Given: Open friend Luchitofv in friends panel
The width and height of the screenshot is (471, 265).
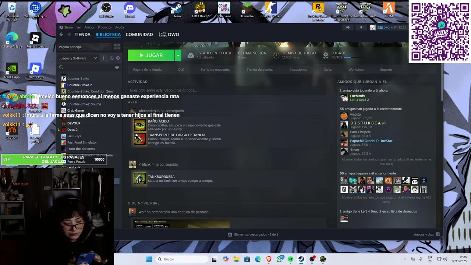Looking at the screenshot, I should click(x=357, y=96).
